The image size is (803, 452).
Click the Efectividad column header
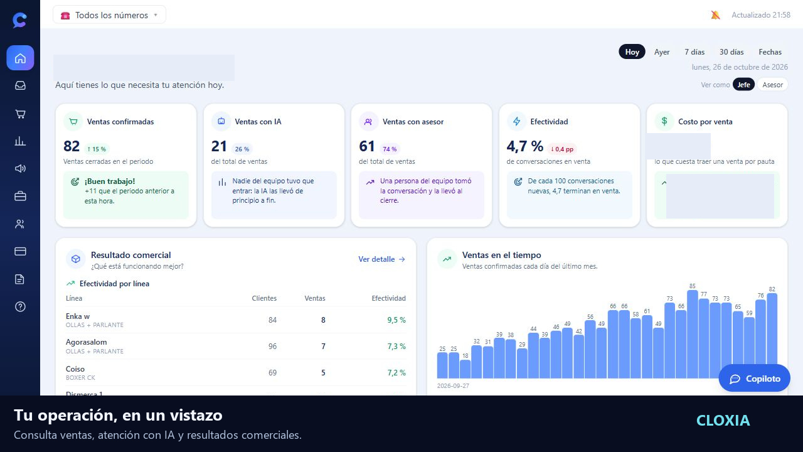[x=389, y=298]
